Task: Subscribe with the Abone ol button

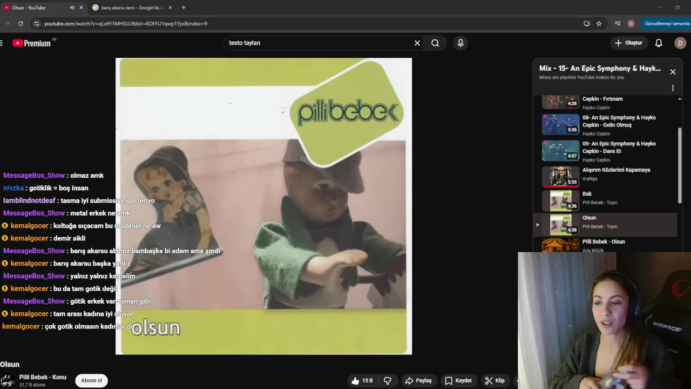Action: (x=91, y=380)
